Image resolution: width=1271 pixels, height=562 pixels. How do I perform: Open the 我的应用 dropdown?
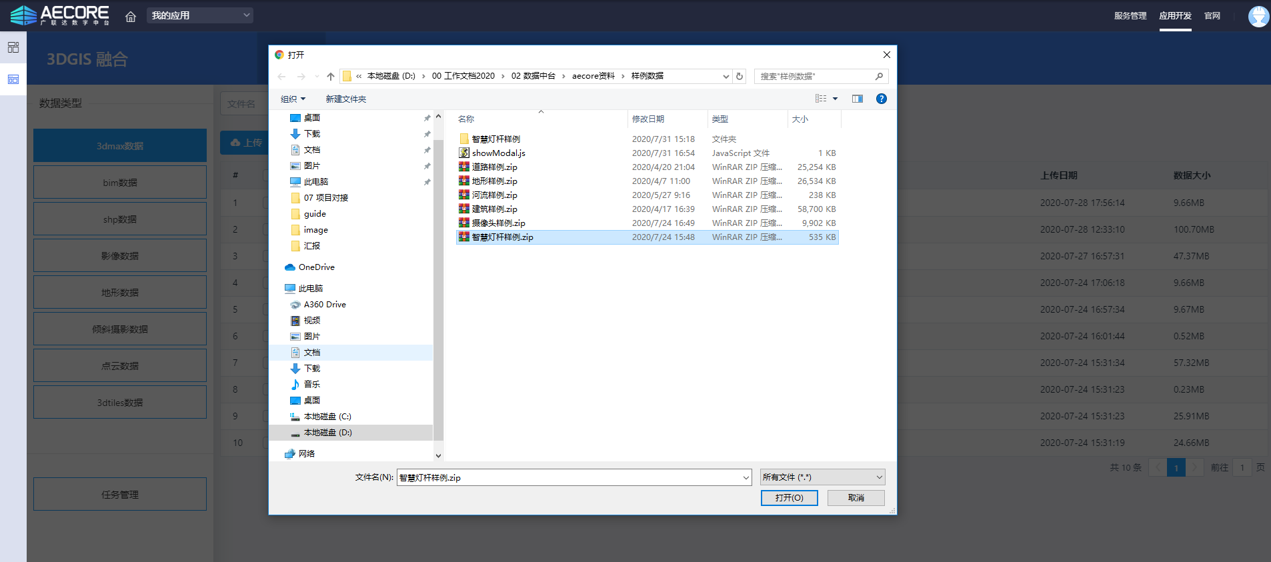(x=200, y=15)
